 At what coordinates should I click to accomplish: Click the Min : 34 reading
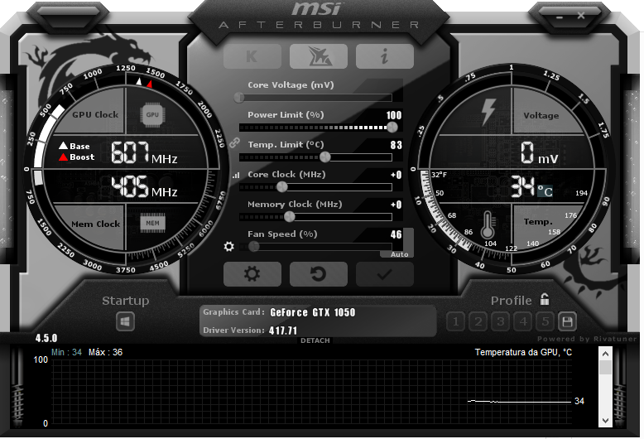click(66, 352)
